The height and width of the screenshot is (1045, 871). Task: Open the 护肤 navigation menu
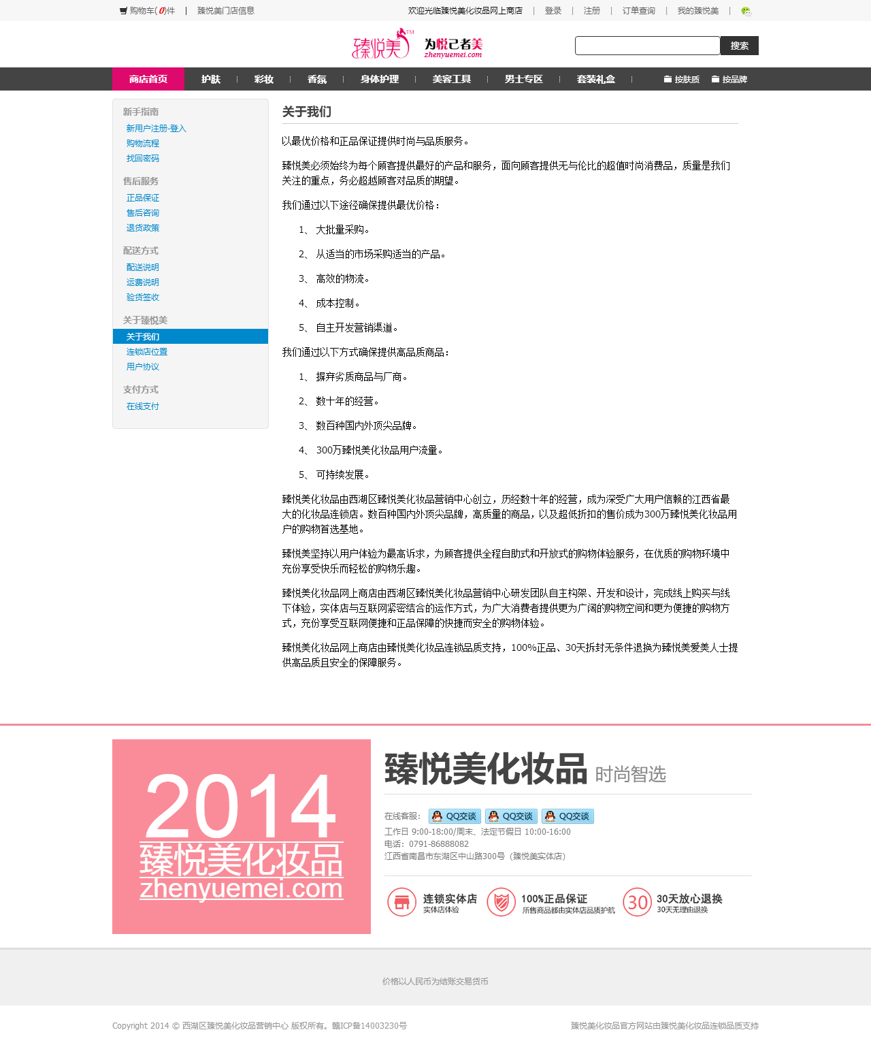pyautogui.click(x=211, y=80)
